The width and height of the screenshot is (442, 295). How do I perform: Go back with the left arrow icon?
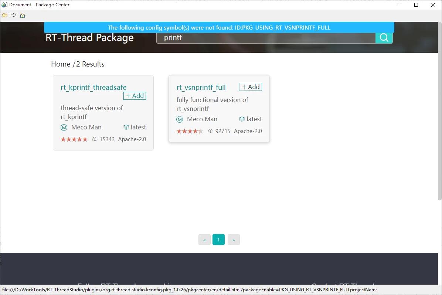[4, 15]
